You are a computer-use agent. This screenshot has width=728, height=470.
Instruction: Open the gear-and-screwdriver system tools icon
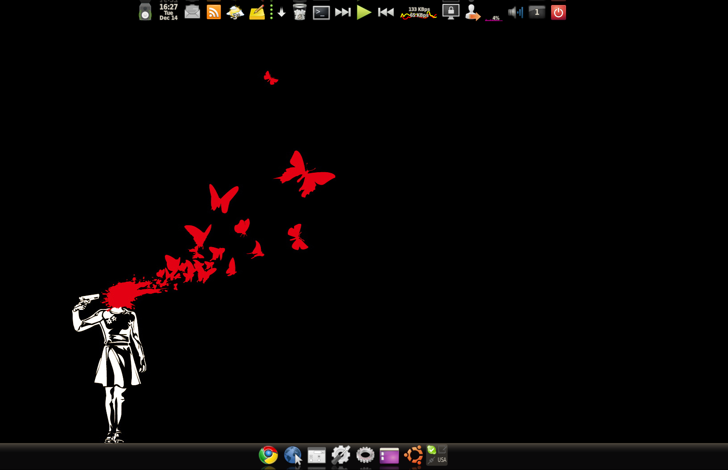[x=341, y=455]
